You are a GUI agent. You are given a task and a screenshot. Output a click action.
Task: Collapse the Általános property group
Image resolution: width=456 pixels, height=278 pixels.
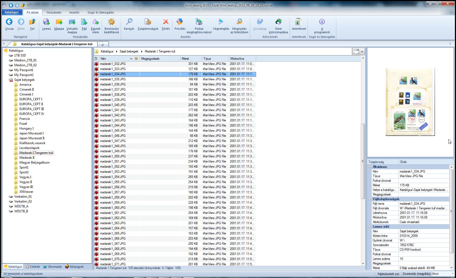(x=370, y=167)
